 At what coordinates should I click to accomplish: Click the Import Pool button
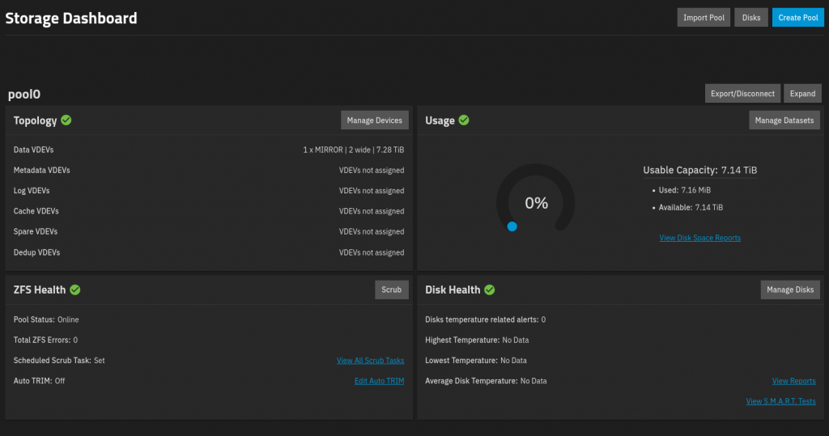tap(704, 18)
